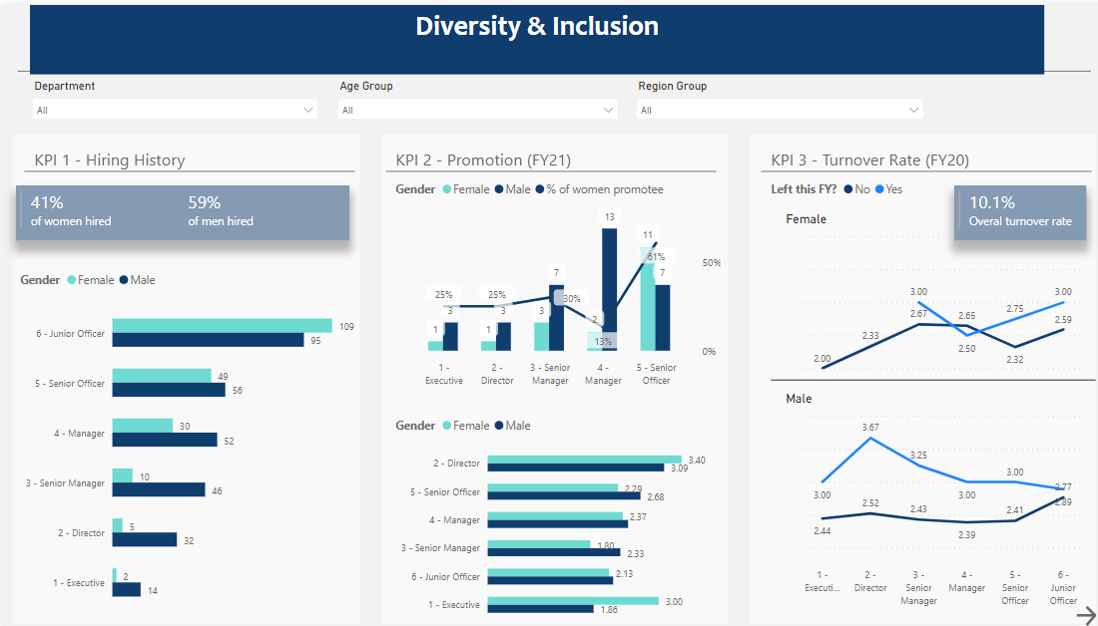Screen dimensions: 1098x626
Task: Click the next page arrow icon
Action: [x=1086, y=616]
